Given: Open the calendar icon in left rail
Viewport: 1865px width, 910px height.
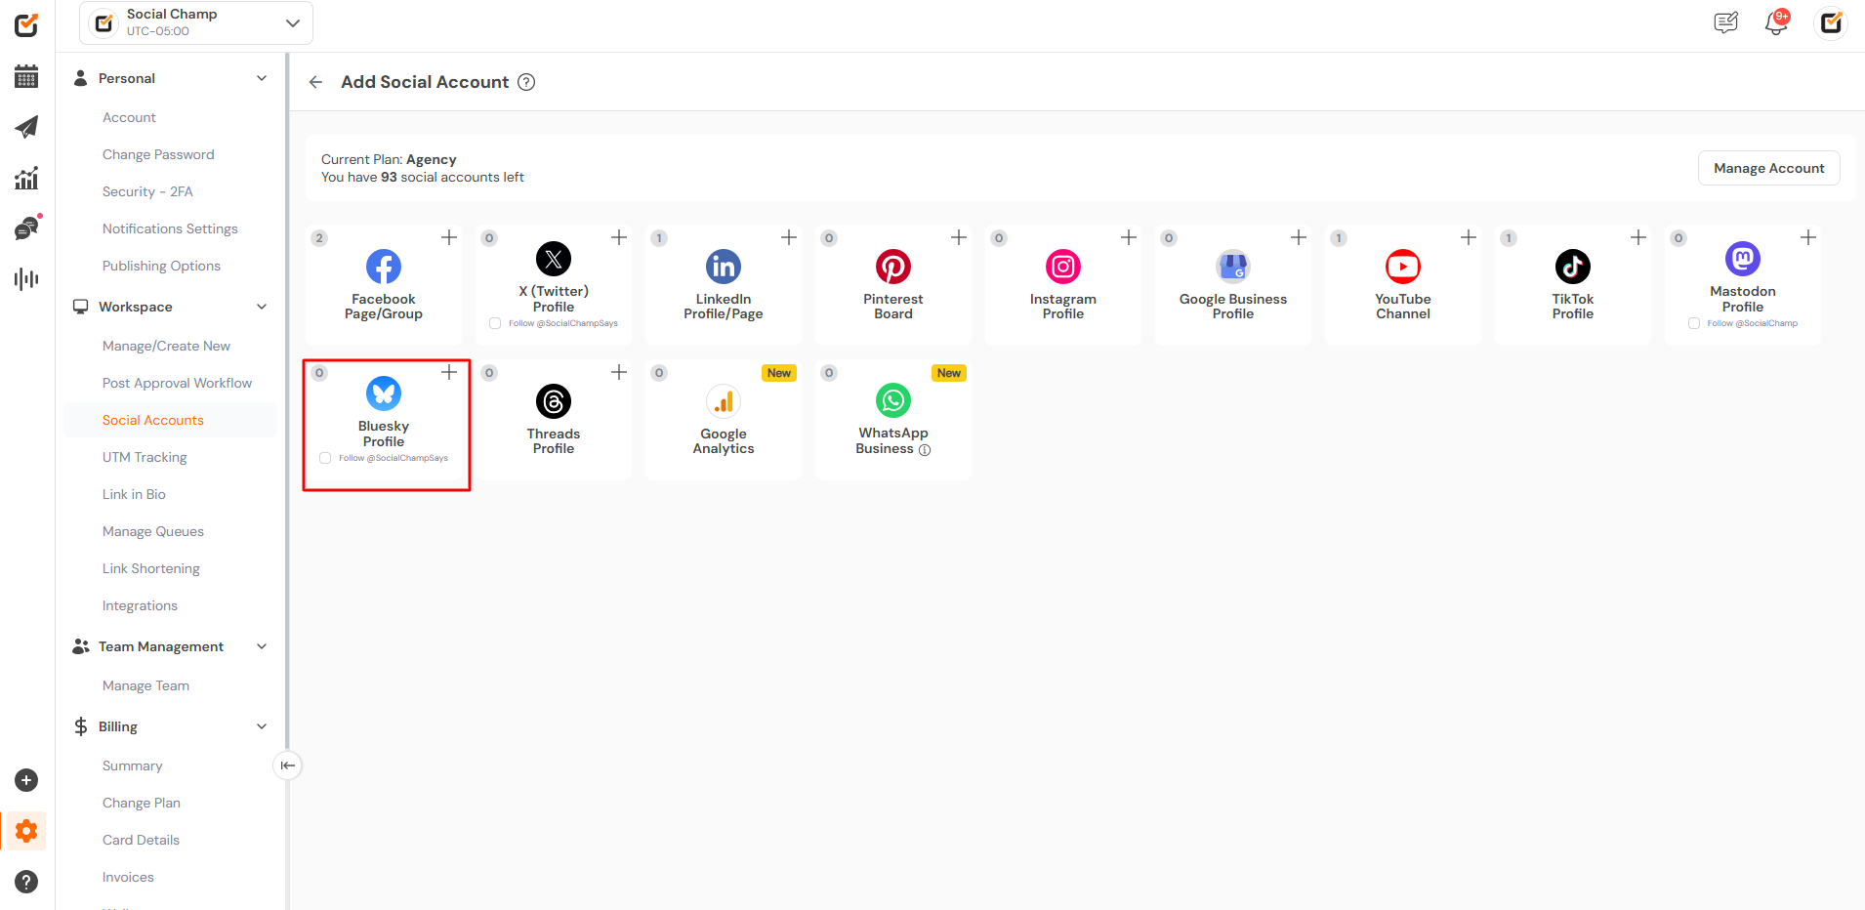Looking at the screenshot, I should [x=26, y=76].
